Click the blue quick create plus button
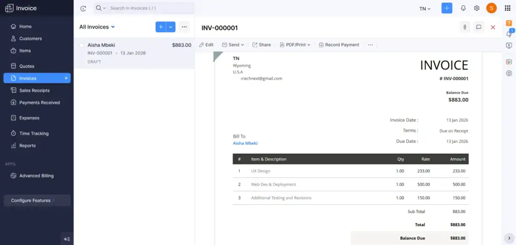This screenshot has width=516, height=245. (446, 8)
